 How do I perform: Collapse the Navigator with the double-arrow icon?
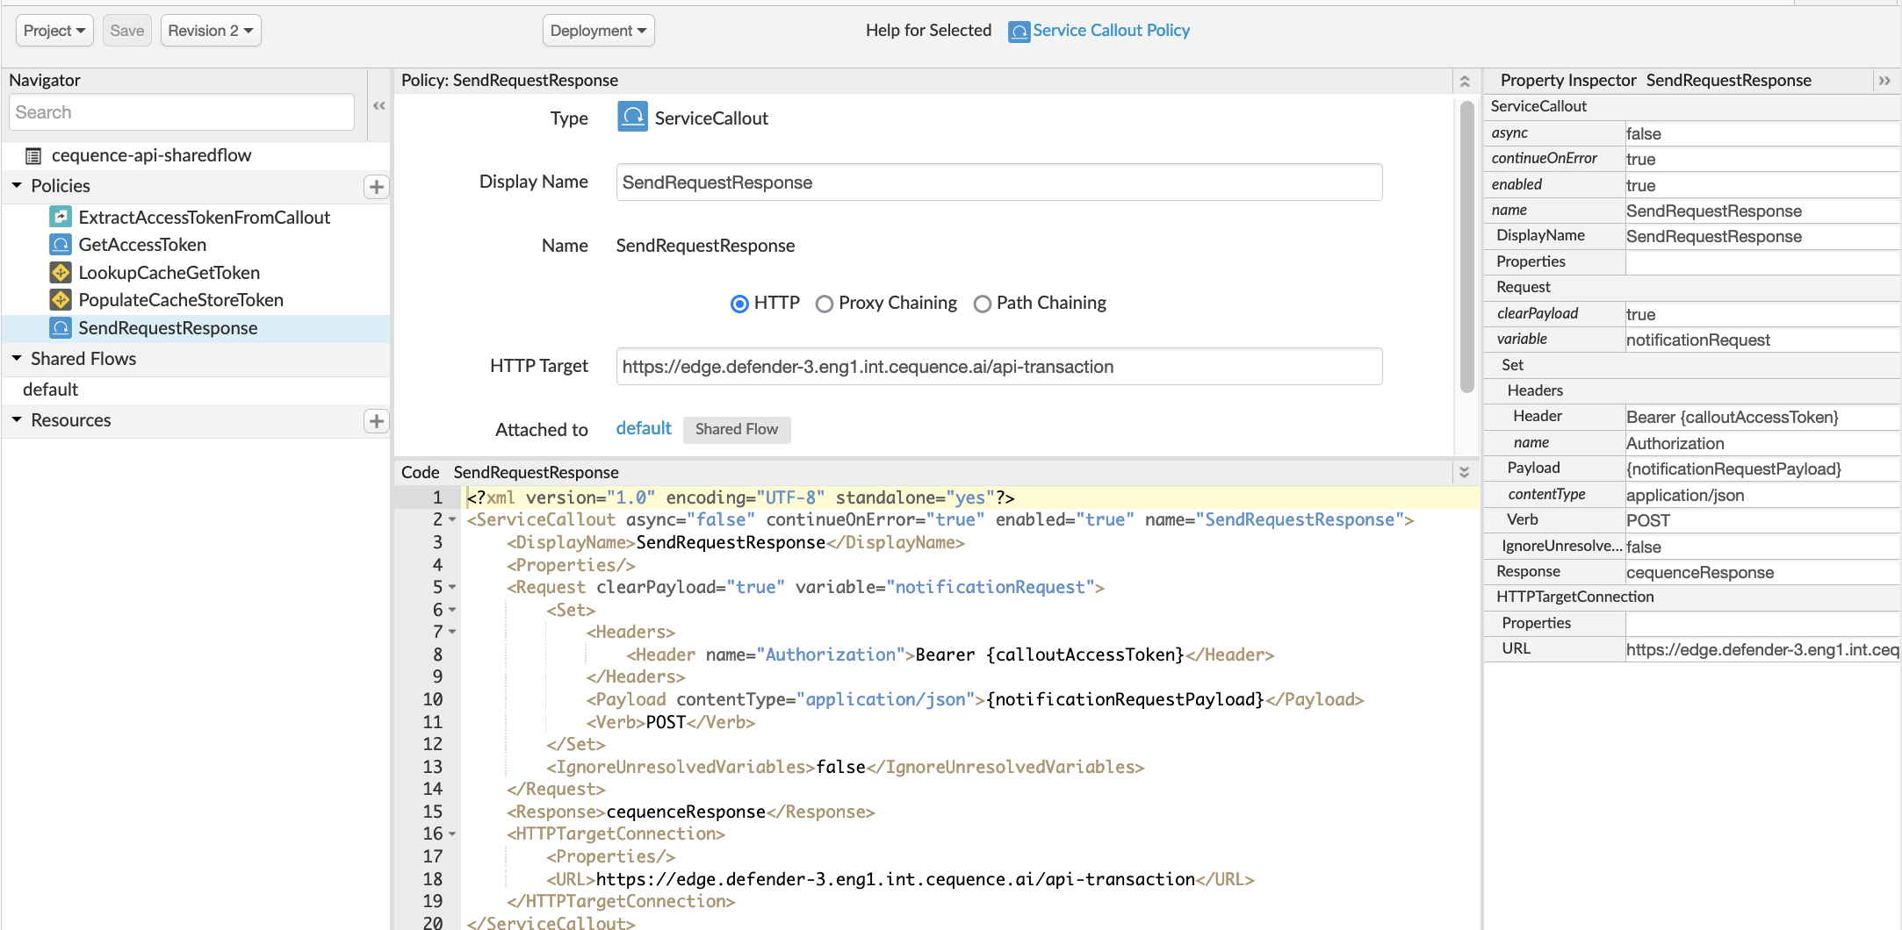pos(378,105)
